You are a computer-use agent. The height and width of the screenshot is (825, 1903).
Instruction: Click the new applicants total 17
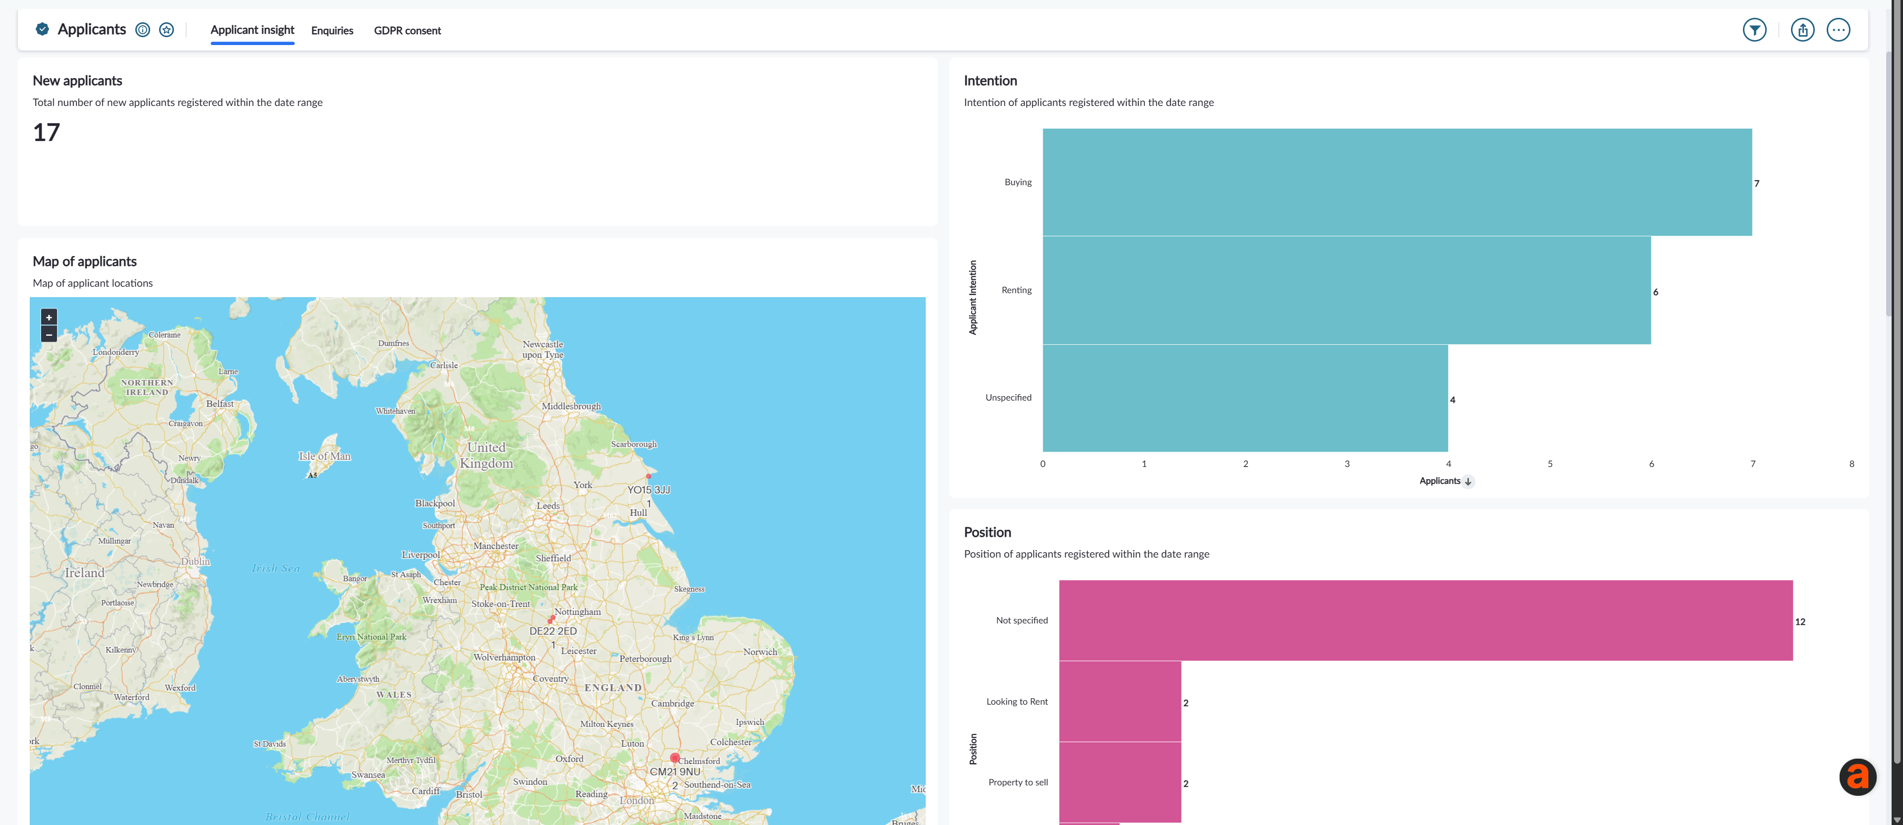click(46, 133)
